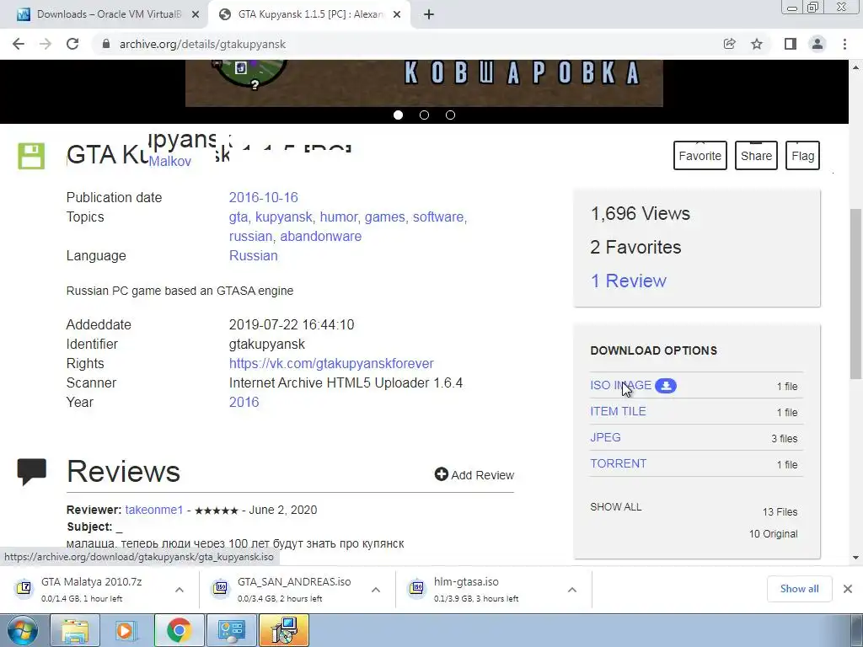Screen dimensions: 863x647
Task: Select the second carousel dot
Action: point(425,115)
